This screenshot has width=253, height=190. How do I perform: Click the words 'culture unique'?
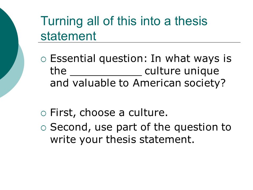(182, 71)
